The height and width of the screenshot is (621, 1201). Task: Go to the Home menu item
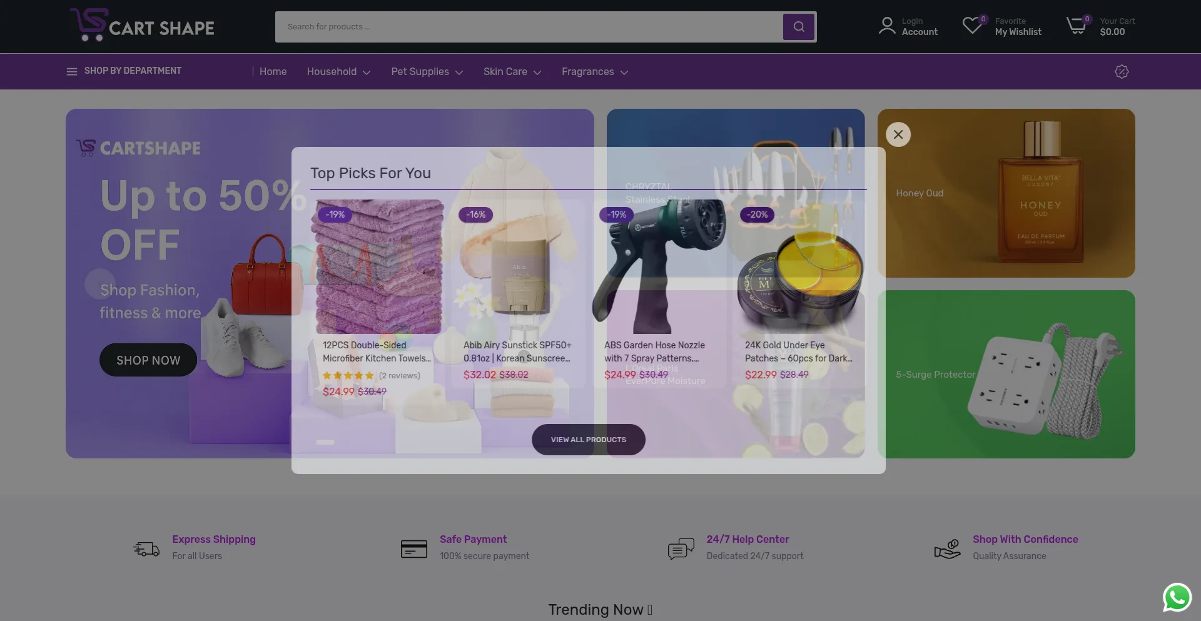(x=273, y=72)
